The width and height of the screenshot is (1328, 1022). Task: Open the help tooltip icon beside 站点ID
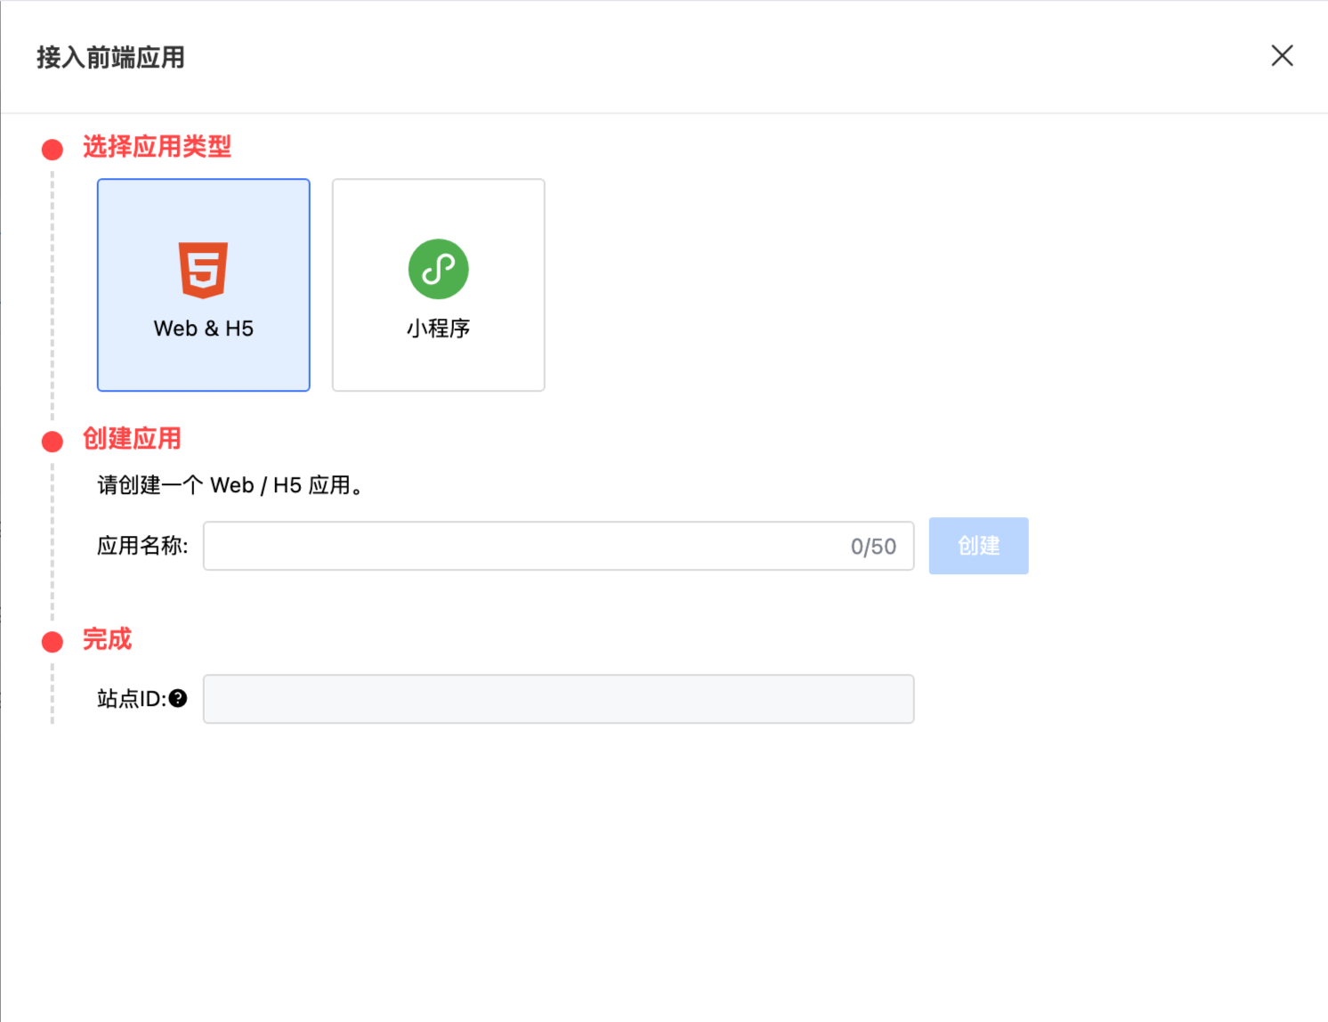coord(178,698)
